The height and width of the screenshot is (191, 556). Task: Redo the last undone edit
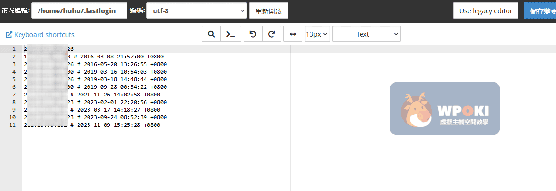click(x=272, y=34)
